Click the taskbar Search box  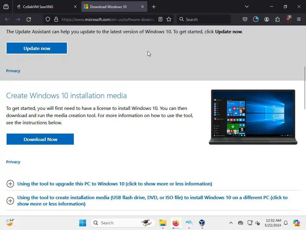coord(123,223)
